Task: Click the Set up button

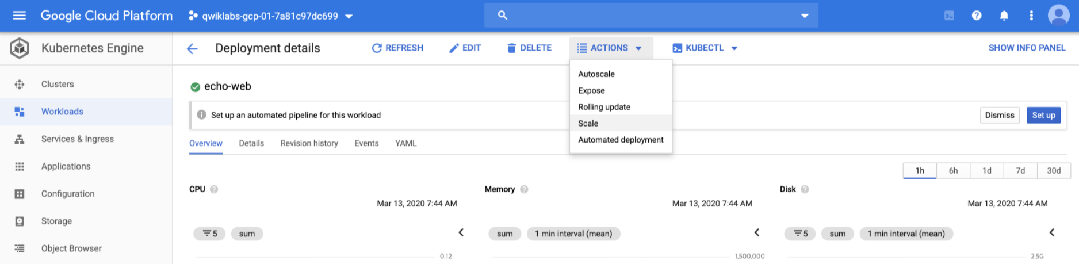Action: click(1043, 115)
